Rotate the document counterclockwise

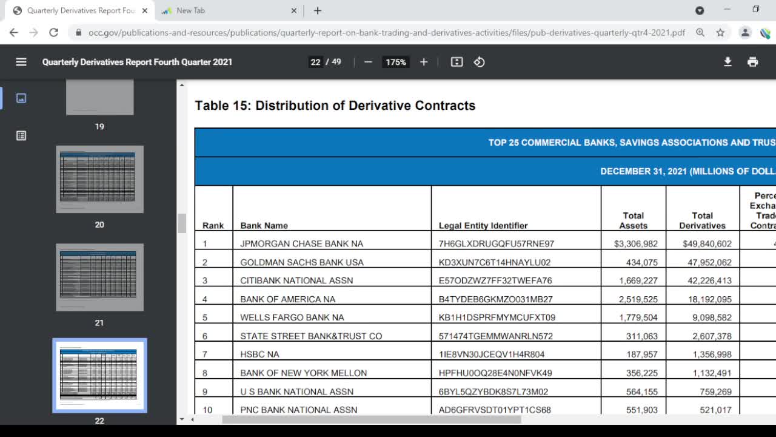pos(479,62)
